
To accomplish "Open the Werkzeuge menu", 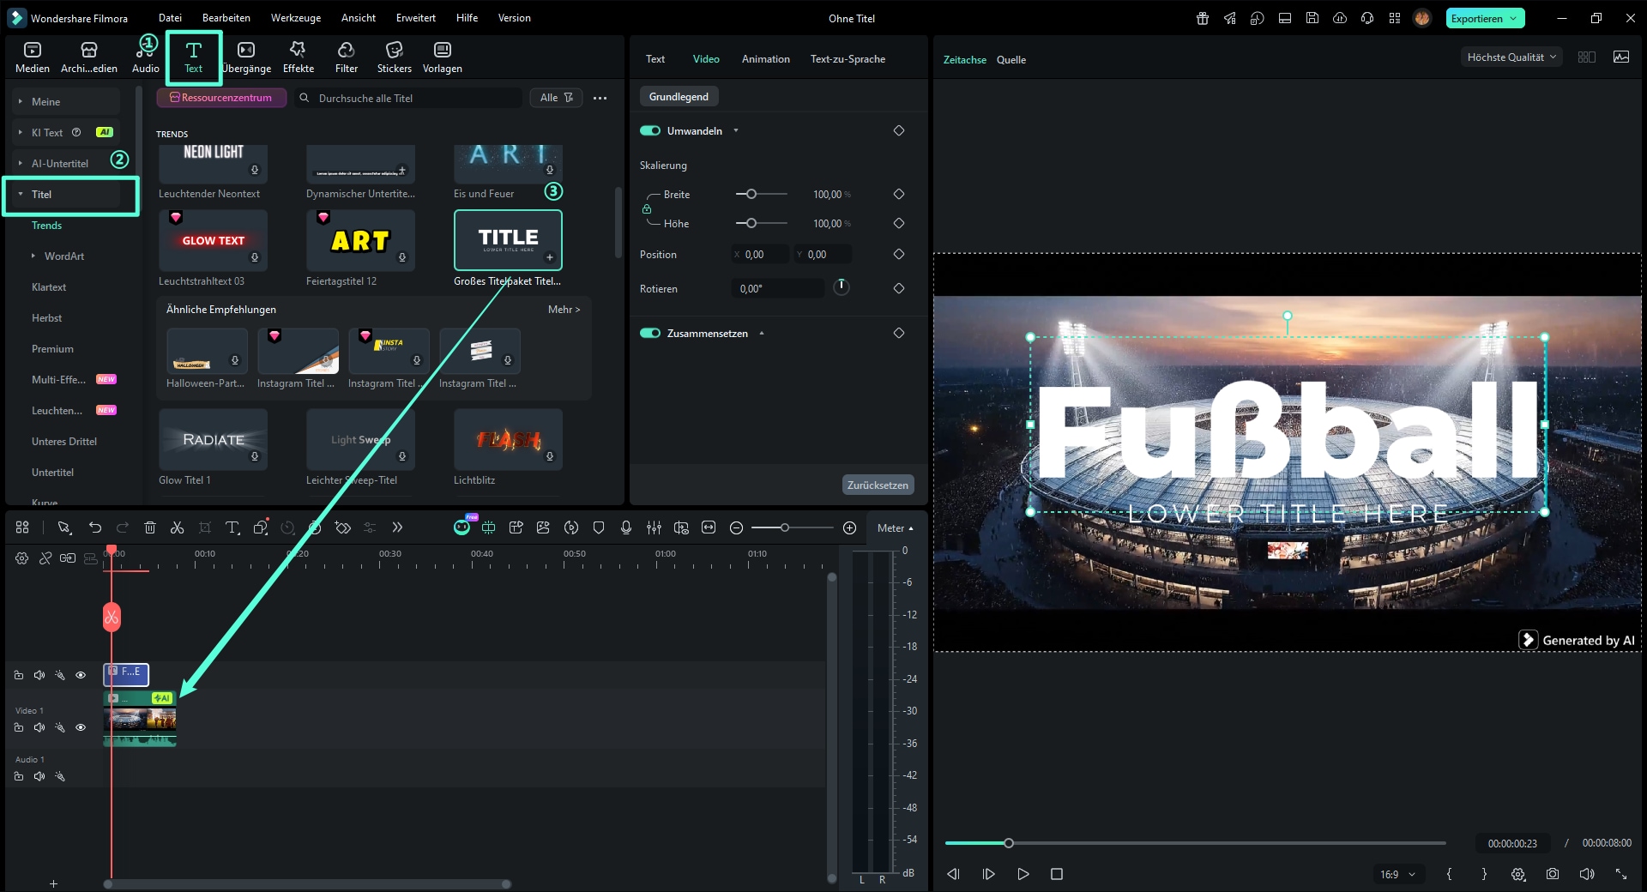I will (296, 18).
